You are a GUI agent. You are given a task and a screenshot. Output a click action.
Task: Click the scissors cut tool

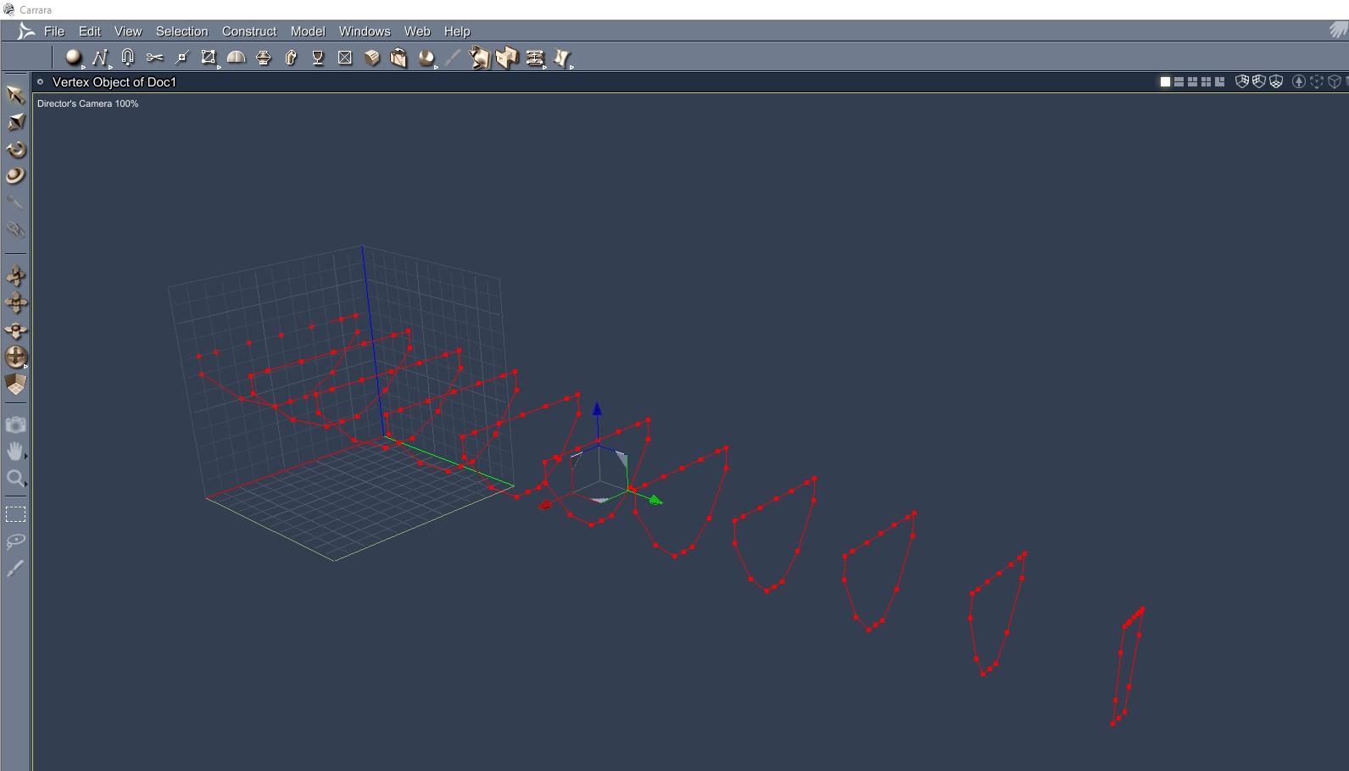(154, 58)
